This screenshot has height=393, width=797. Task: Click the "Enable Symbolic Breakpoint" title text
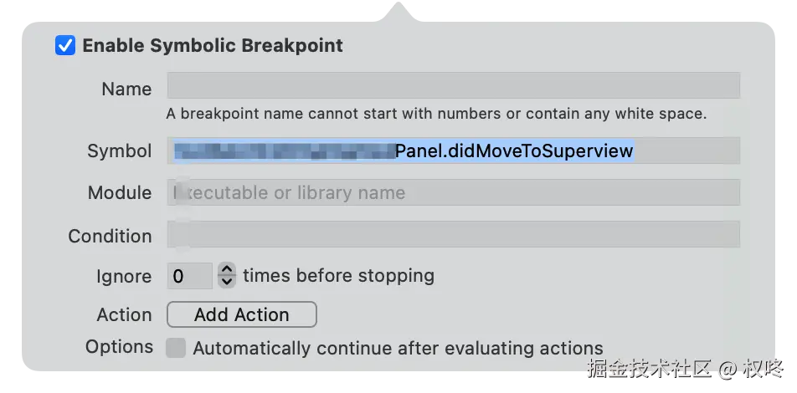point(213,46)
